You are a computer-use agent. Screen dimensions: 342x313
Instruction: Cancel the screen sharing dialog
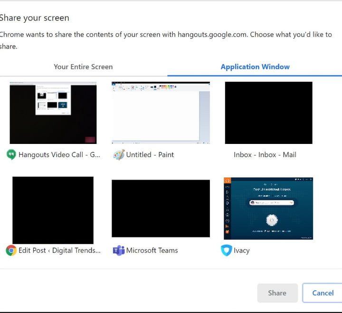click(x=323, y=293)
